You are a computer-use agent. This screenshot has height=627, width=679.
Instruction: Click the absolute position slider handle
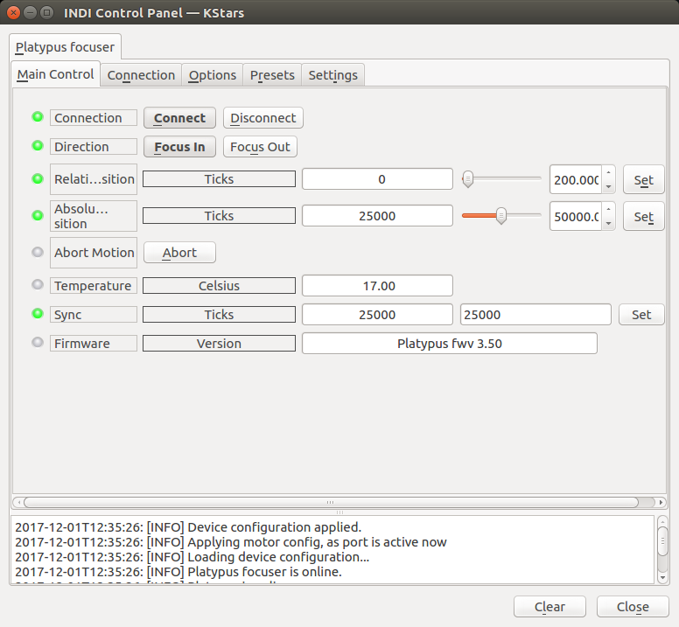coord(501,215)
